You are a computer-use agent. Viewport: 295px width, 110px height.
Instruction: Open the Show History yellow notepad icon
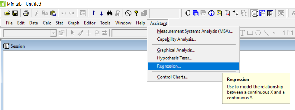tap(220, 13)
